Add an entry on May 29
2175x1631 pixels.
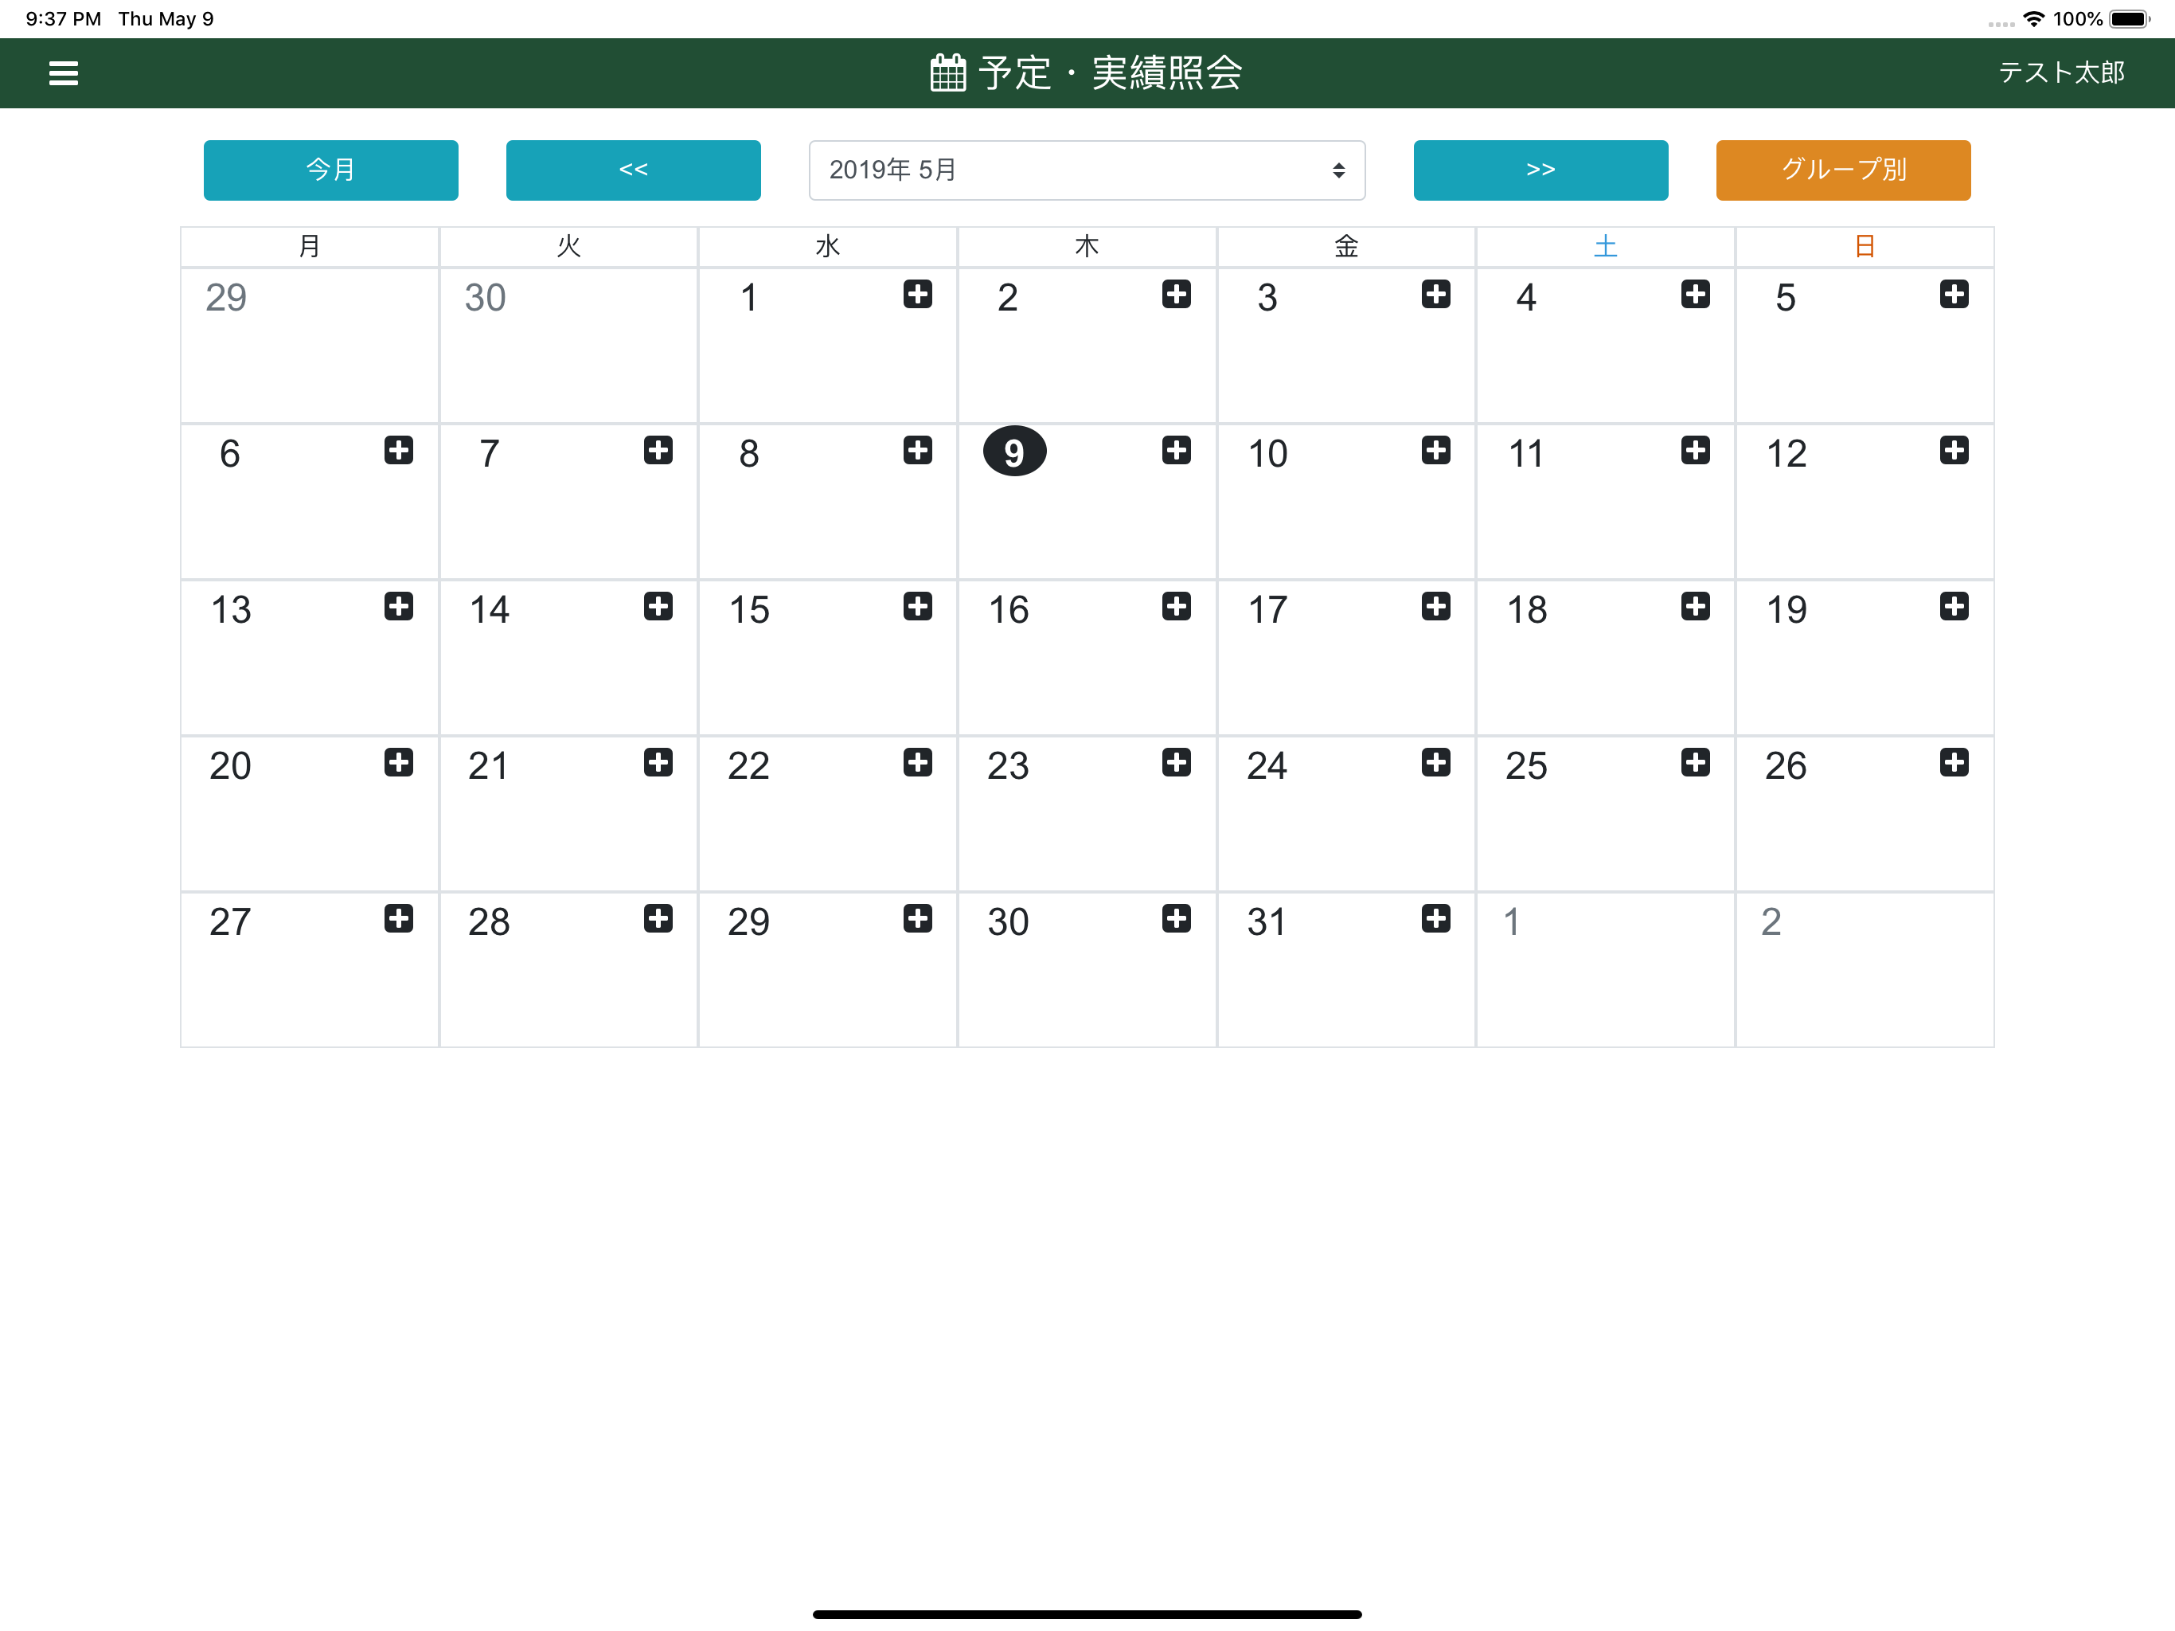(x=917, y=919)
